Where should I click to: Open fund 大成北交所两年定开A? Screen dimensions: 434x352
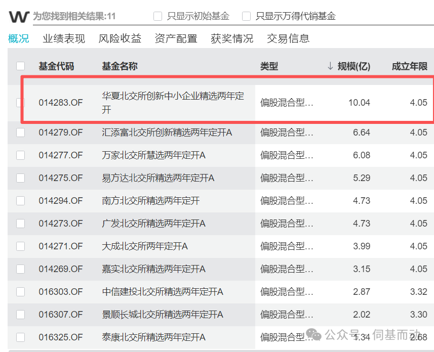[145, 246]
